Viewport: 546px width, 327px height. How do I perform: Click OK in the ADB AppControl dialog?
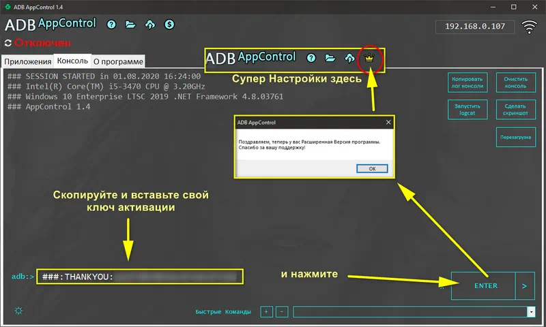372,168
